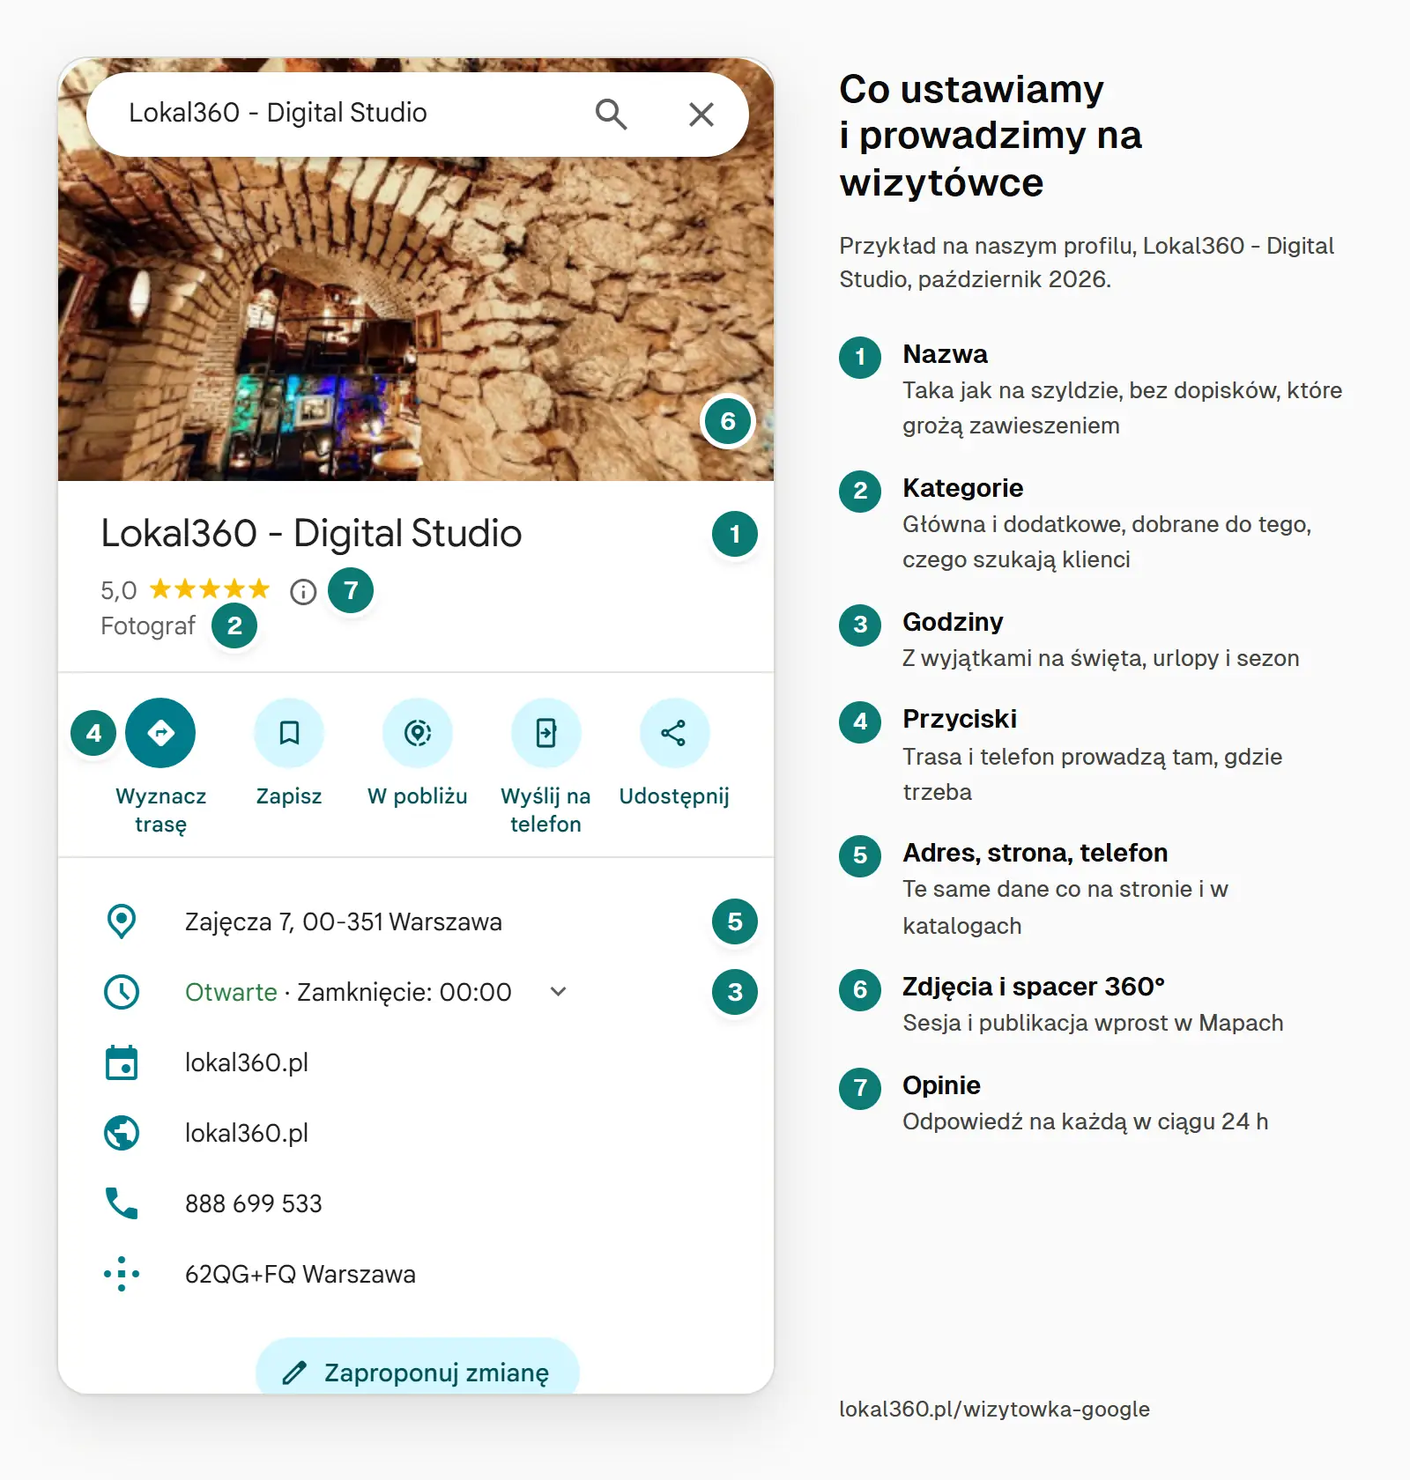Click the Godziny heading in the legend
1410x1480 pixels.
point(953,622)
